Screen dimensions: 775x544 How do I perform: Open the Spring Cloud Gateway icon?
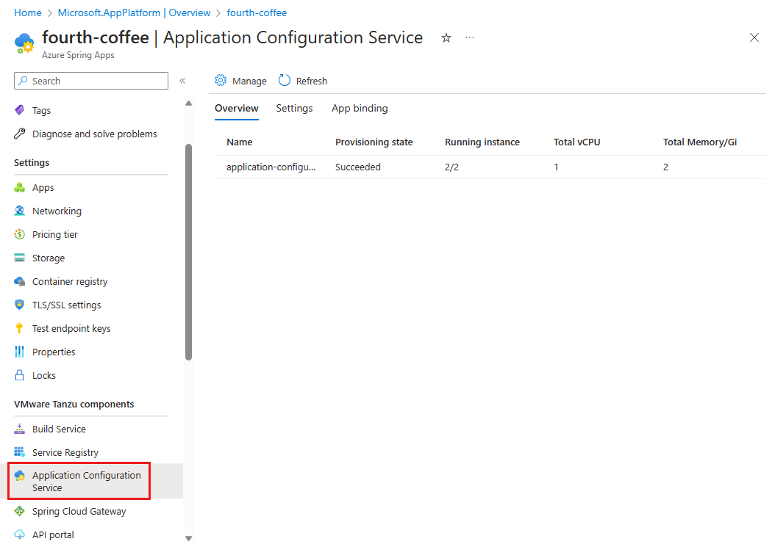tap(20, 511)
